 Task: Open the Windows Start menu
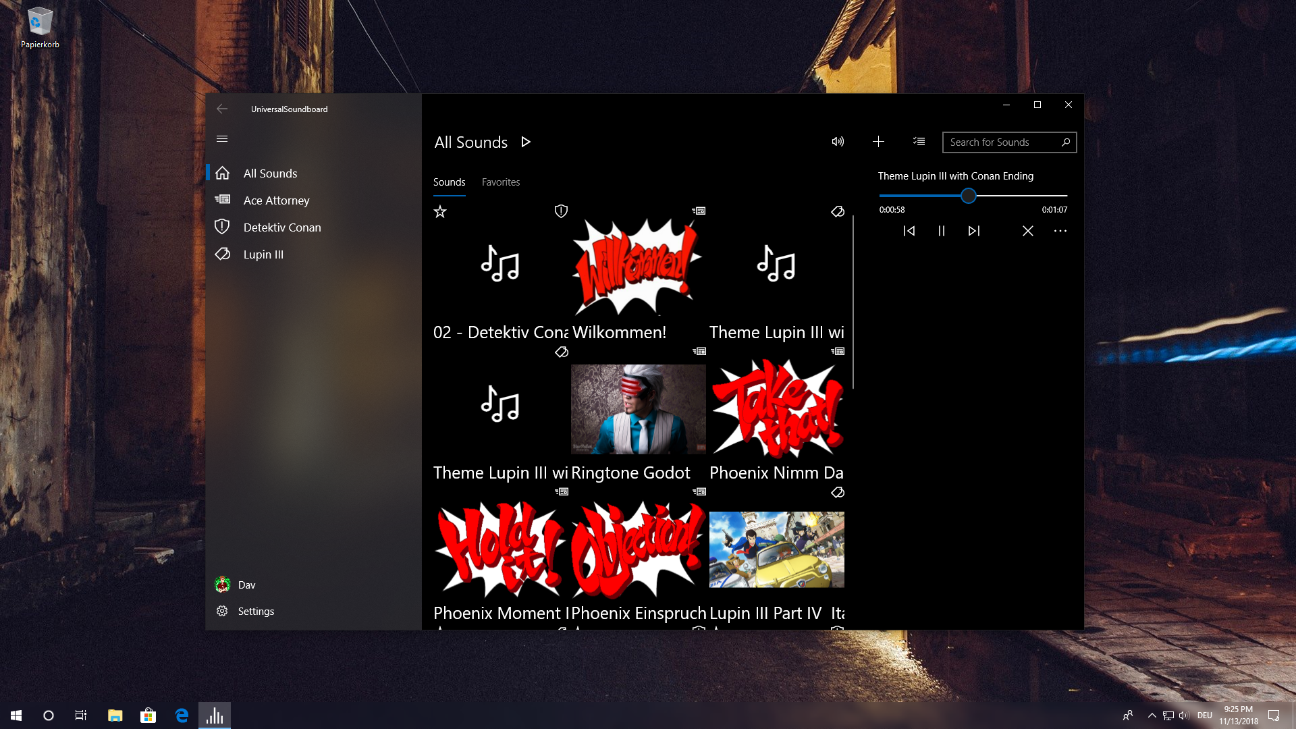[x=16, y=715]
